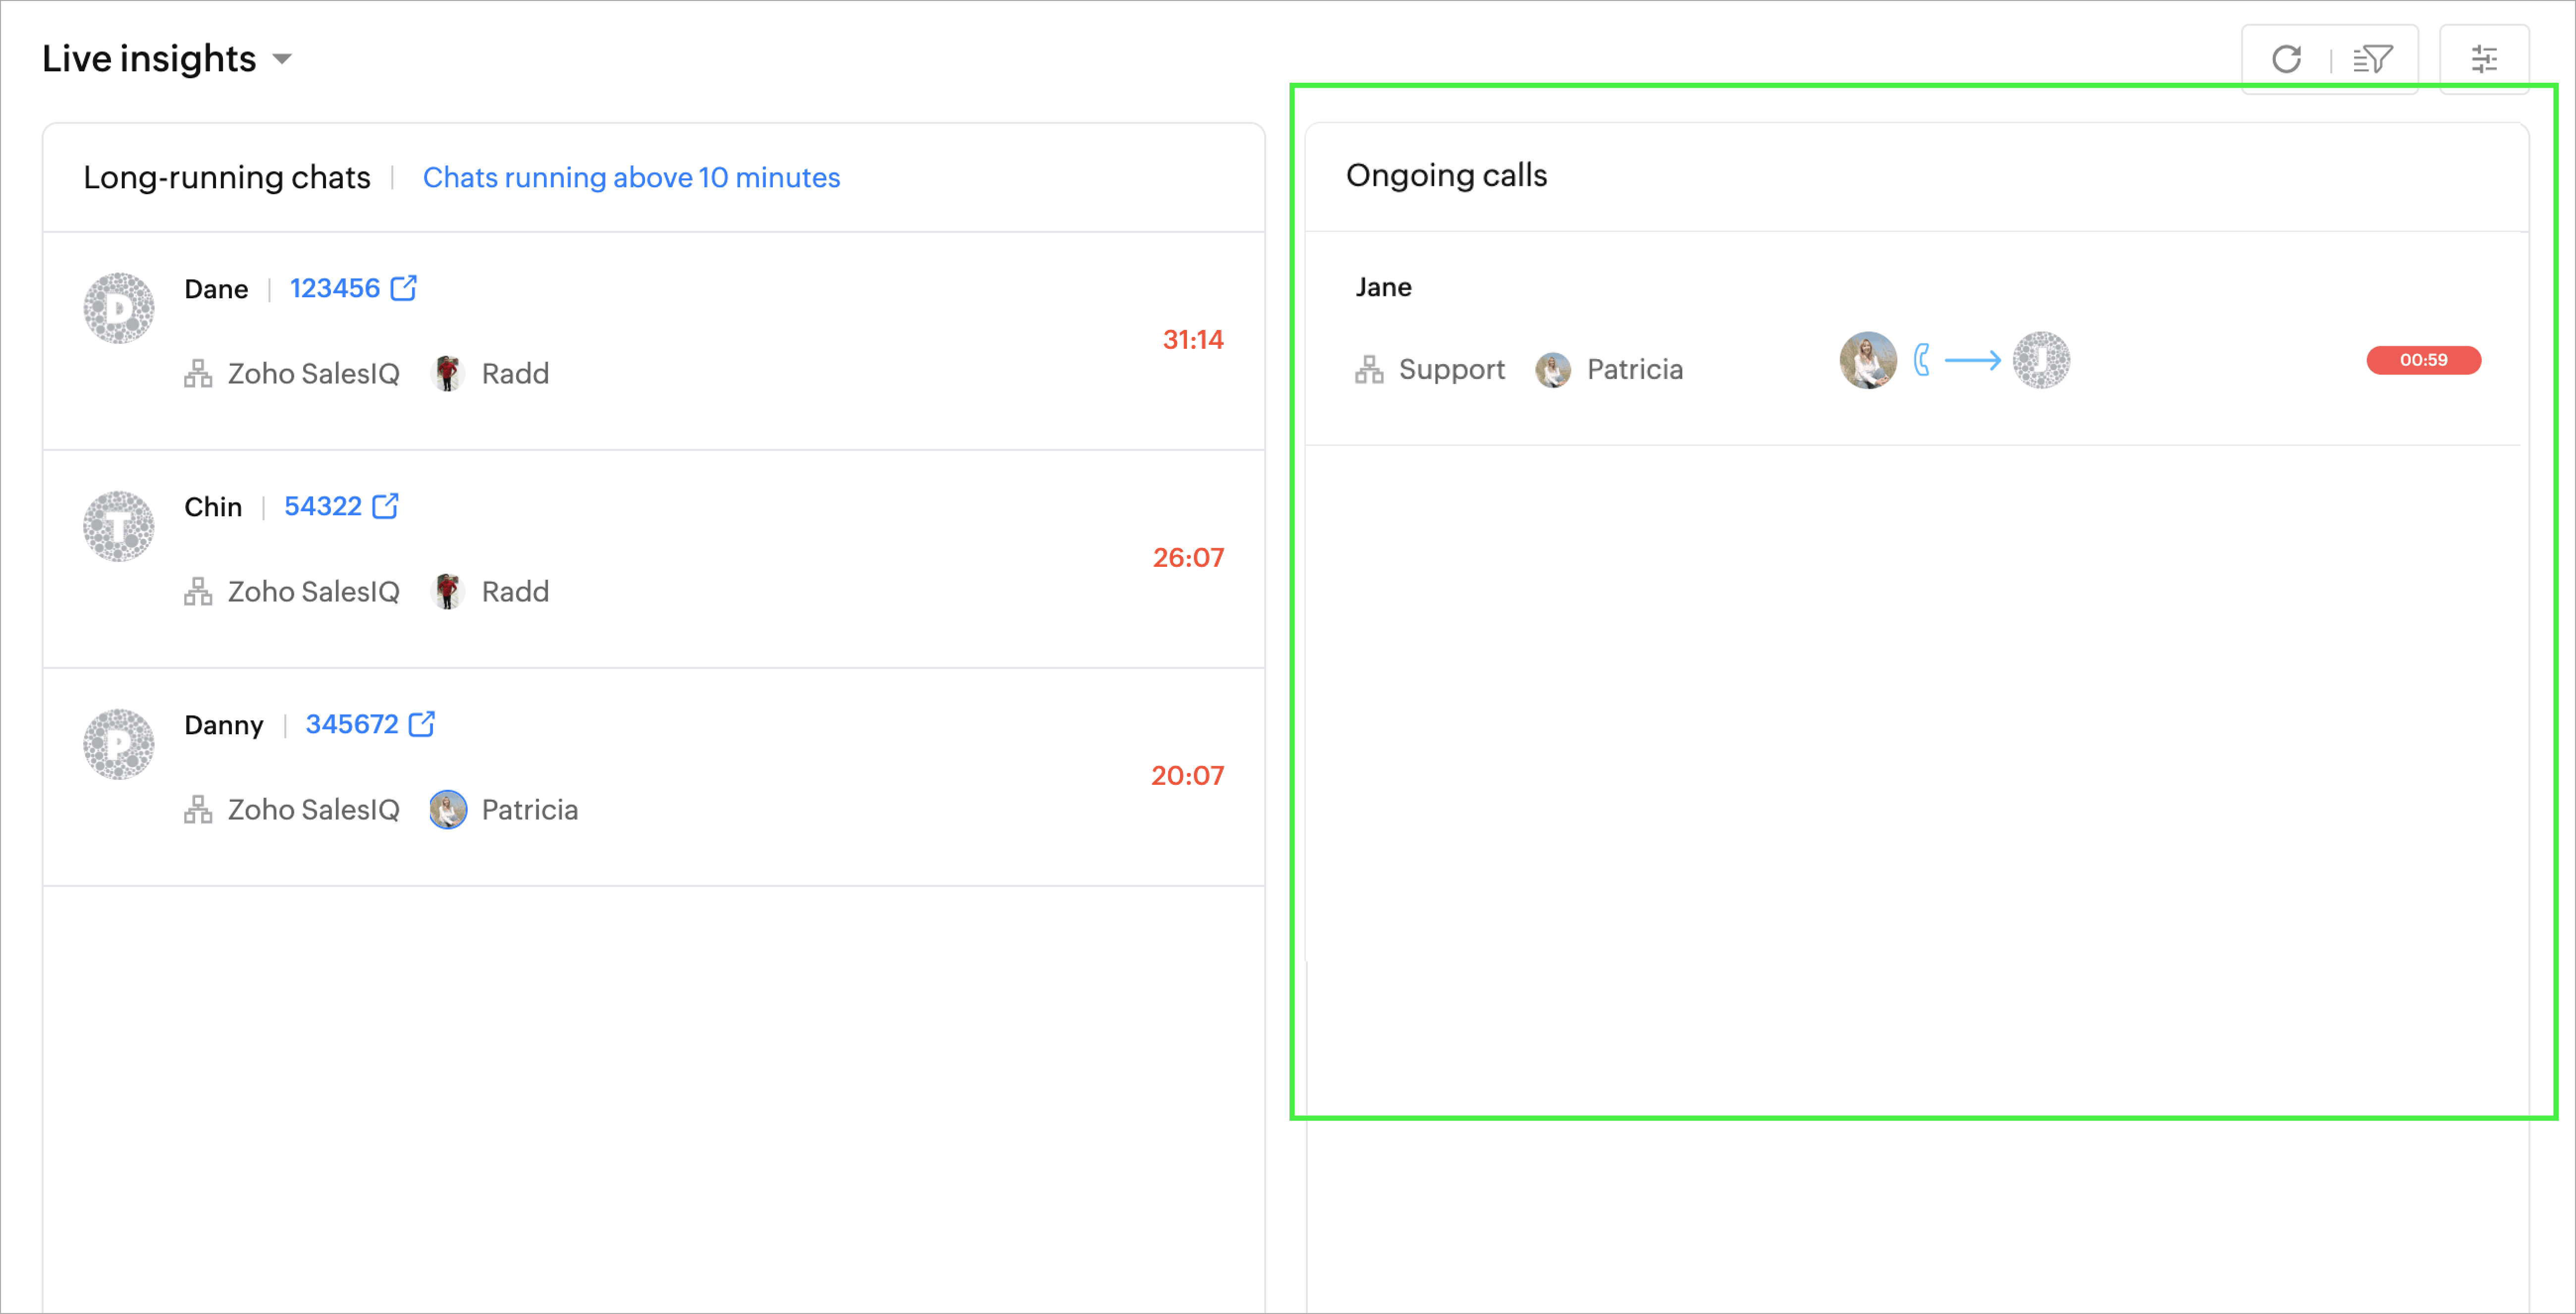Click external link icon beside 54322
The height and width of the screenshot is (1314, 2576).
386,506
